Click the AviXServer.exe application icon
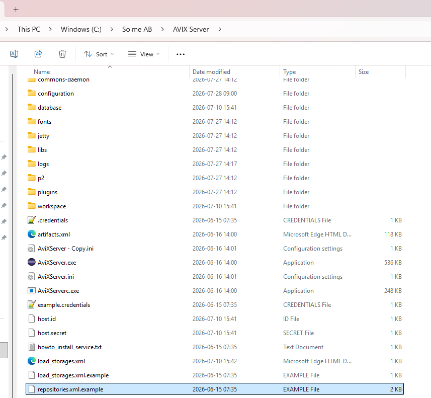The height and width of the screenshot is (398, 431). [32, 262]
